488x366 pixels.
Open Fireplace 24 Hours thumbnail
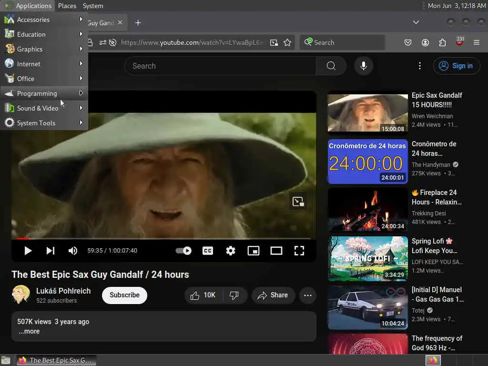click(367, 210)
